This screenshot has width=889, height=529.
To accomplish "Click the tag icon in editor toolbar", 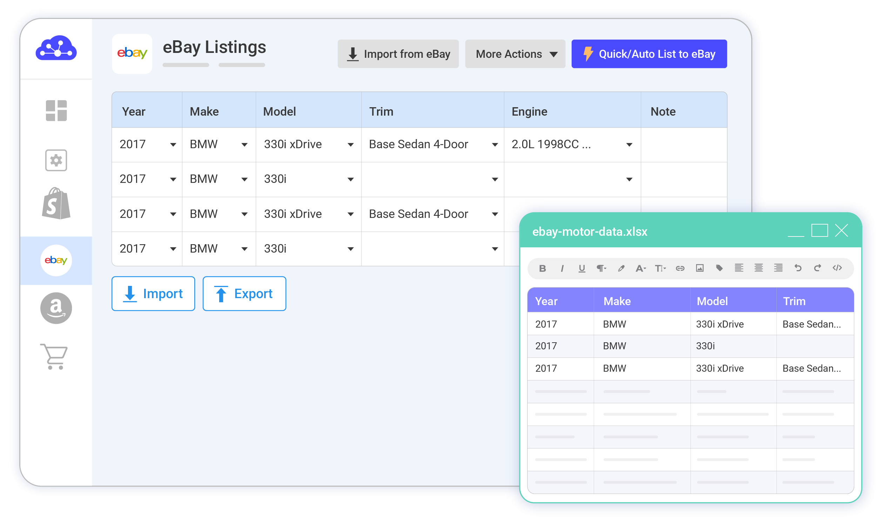I will (720, 268).
